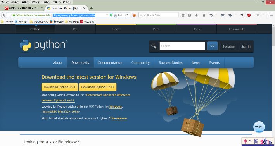The height and width of the screenshot is (146, 275).
Task: Click the Python logo on page
Action: (44, 46)
